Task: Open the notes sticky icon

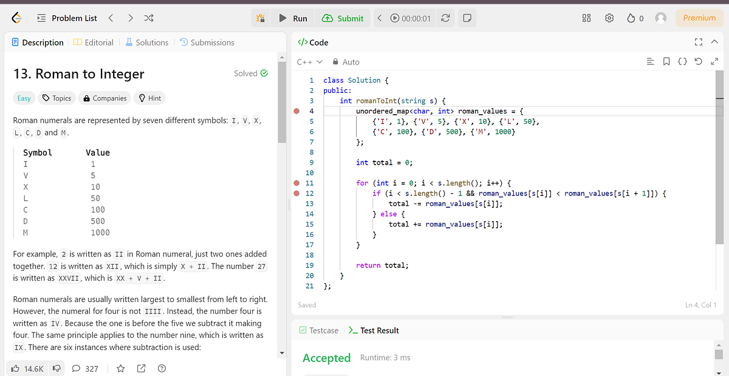Action: [466, 18]
